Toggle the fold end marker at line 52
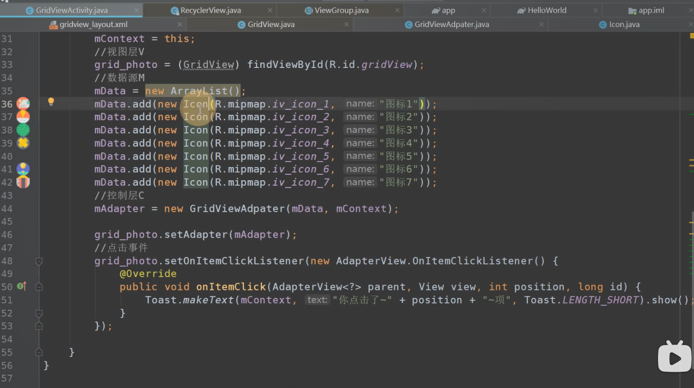The width and height of the screenshot is (694, 388). (39, 313)
